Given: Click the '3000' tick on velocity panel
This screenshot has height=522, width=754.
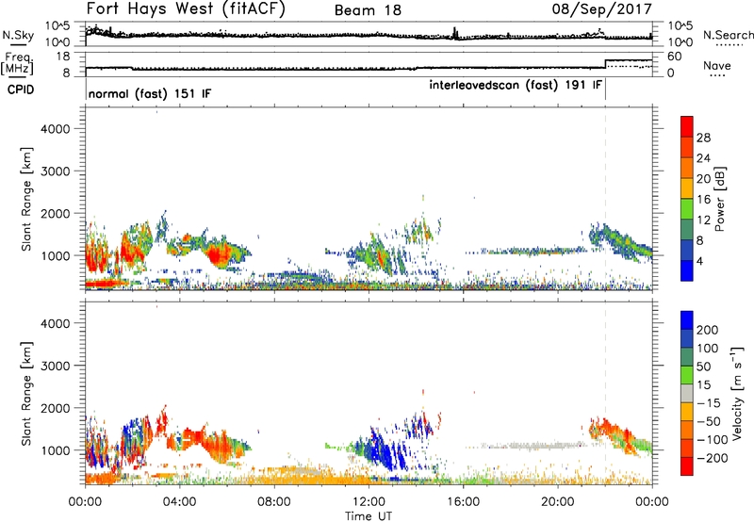Looking at the screenshot, I should point(55,366).
